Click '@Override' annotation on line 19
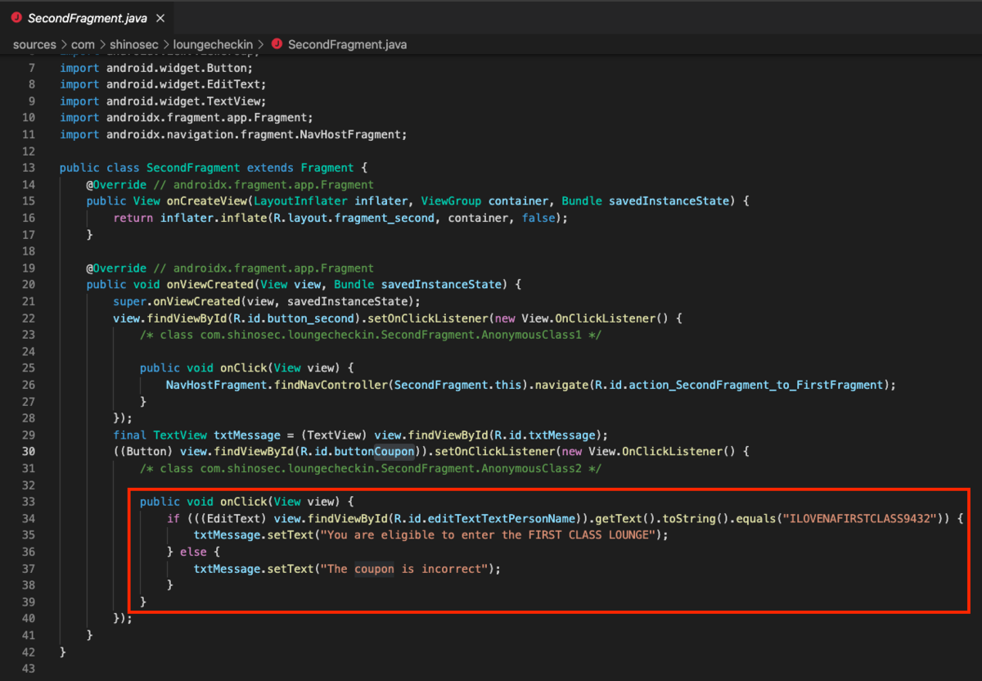This screenshot has width=982, height=681. 116,268
